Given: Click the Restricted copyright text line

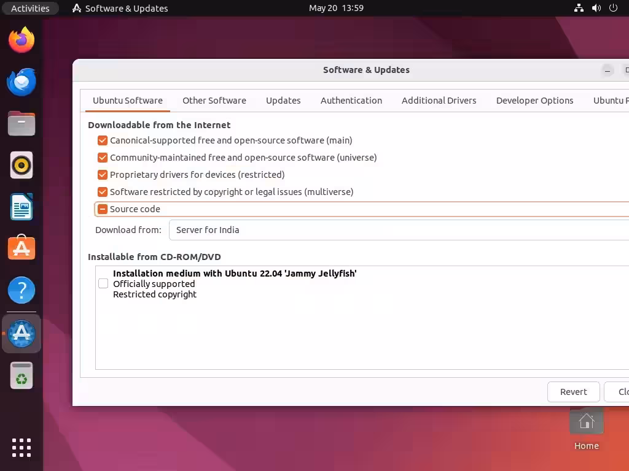Looking at the screenshot, I should coord(155,294).
